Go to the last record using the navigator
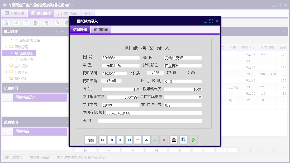The width and height of the screenshot is (290, 163). point(129,140)
